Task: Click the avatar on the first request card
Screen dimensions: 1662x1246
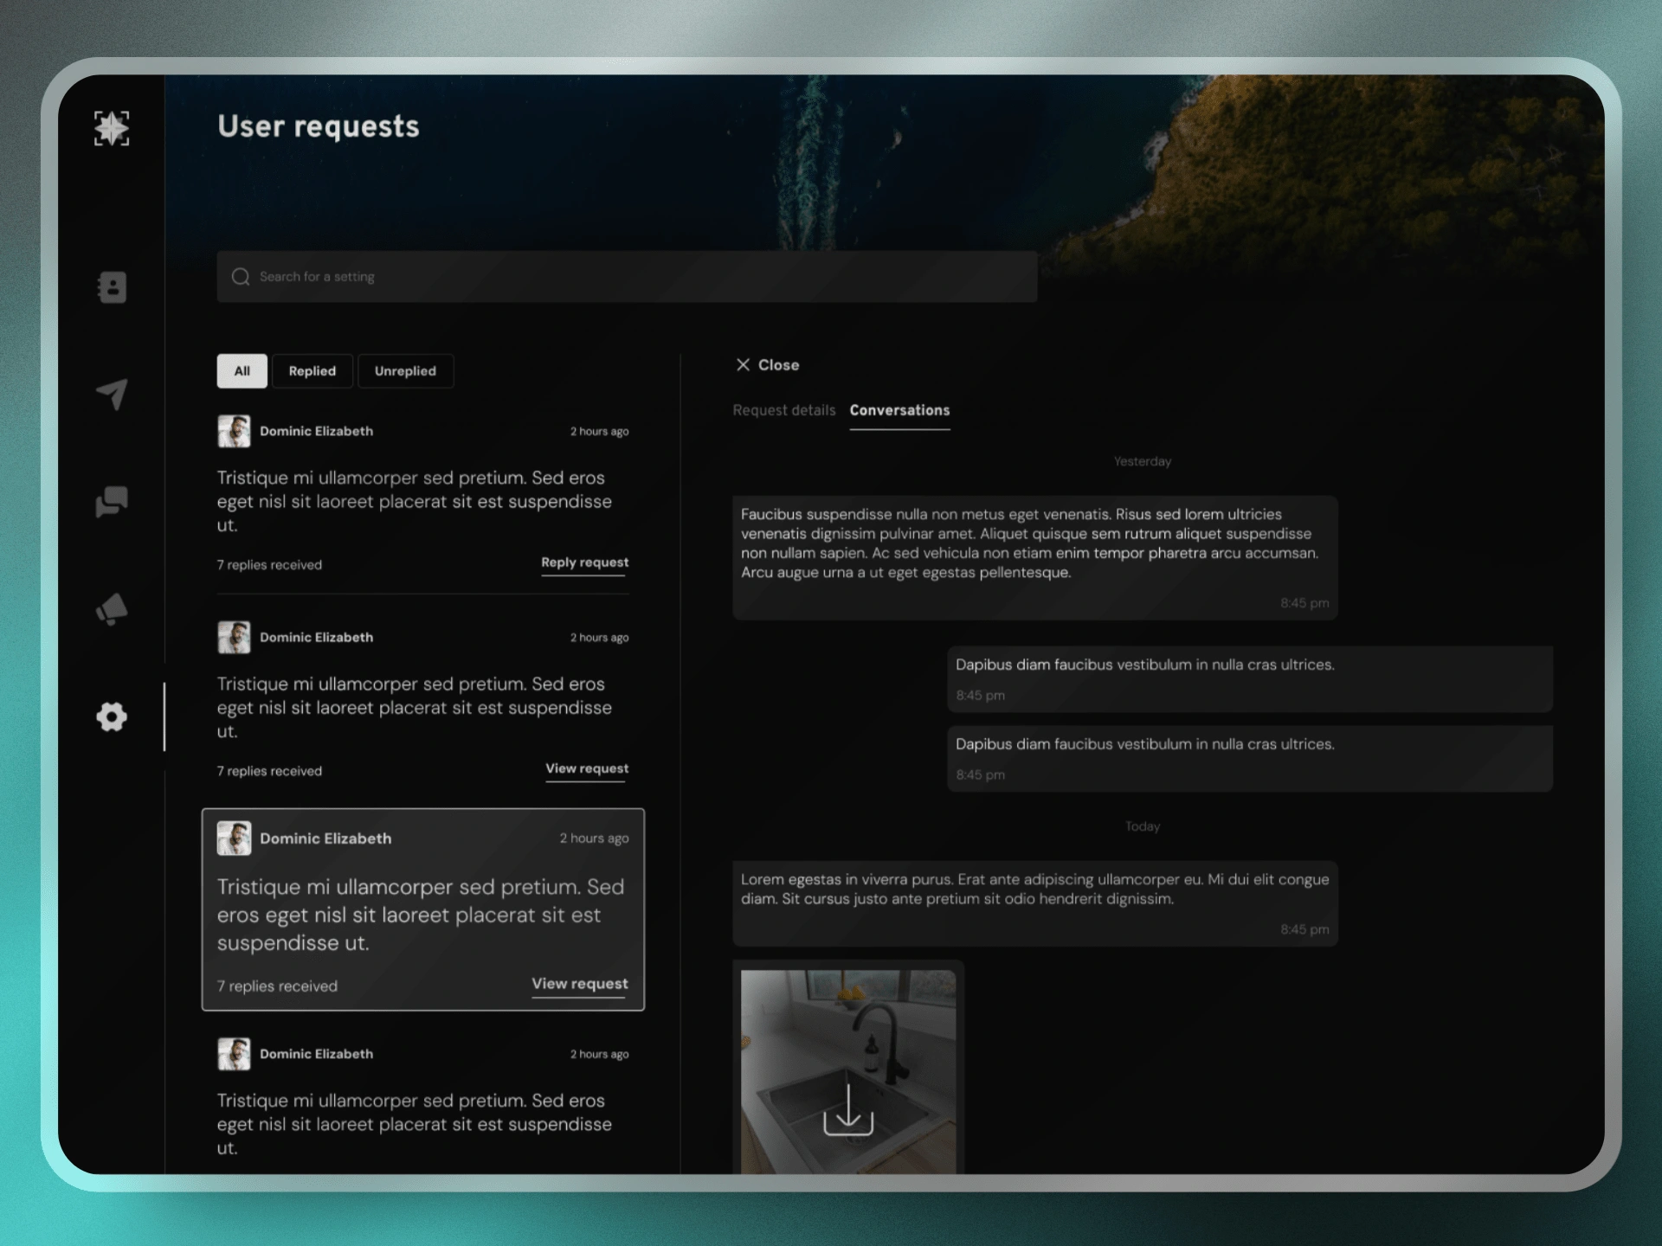Action: pos(234,431)
